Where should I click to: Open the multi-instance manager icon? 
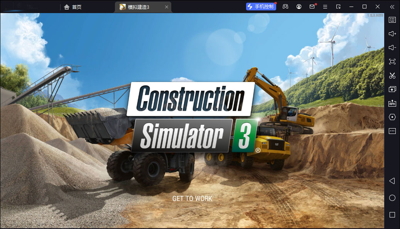click(392, 89)
